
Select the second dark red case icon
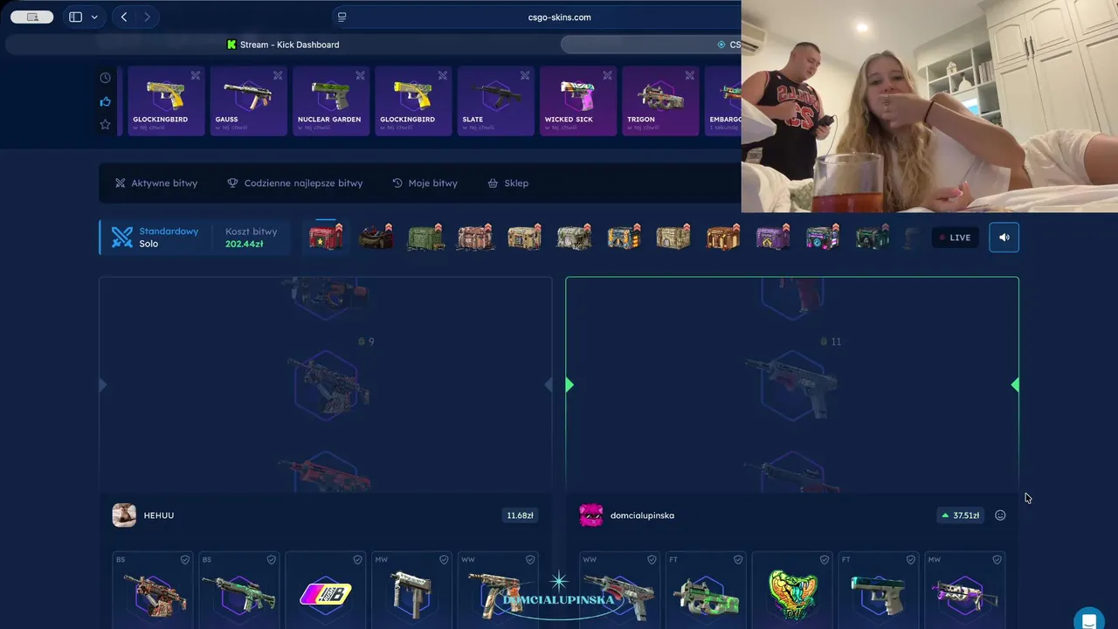[376, 237]
